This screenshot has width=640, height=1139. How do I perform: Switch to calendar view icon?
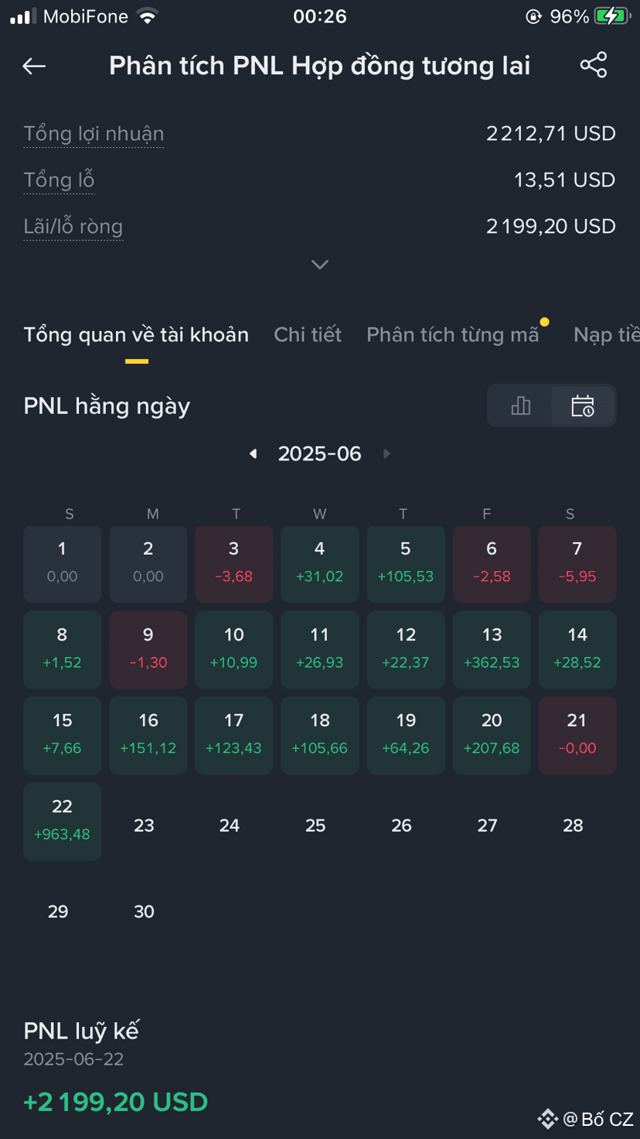tap(583, 405)
